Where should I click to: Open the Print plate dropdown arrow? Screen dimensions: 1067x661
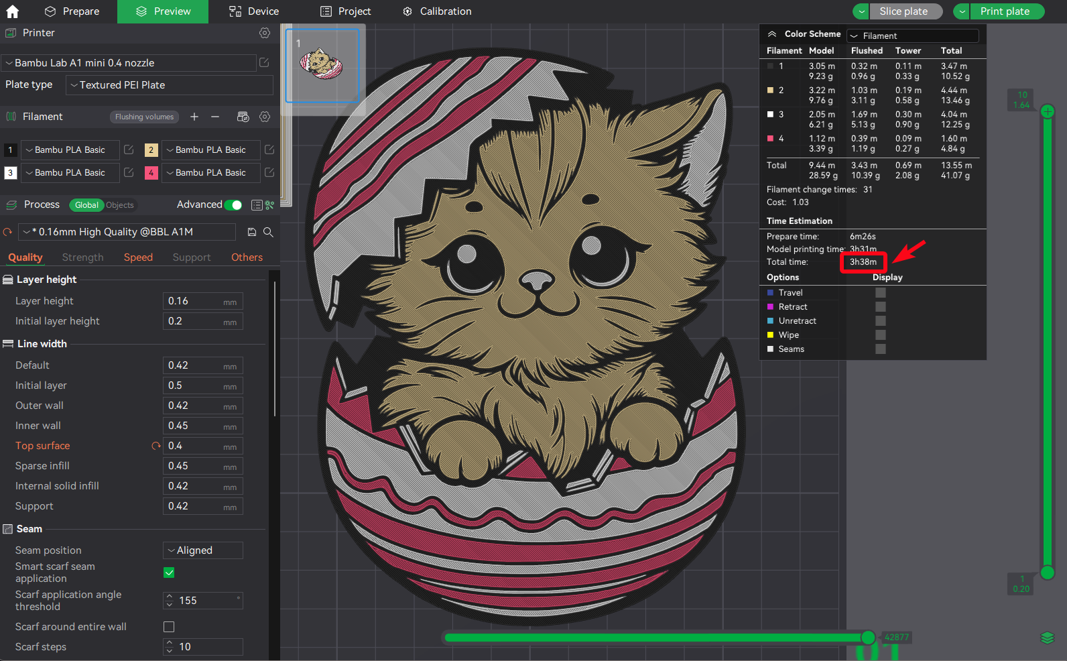tap(962, 11)
